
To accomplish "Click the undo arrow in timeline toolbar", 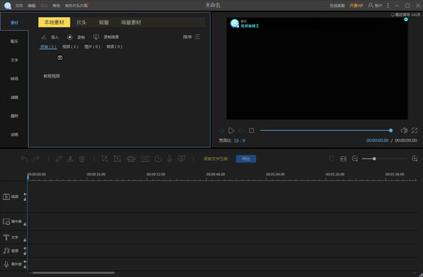I will click(24, 159).
